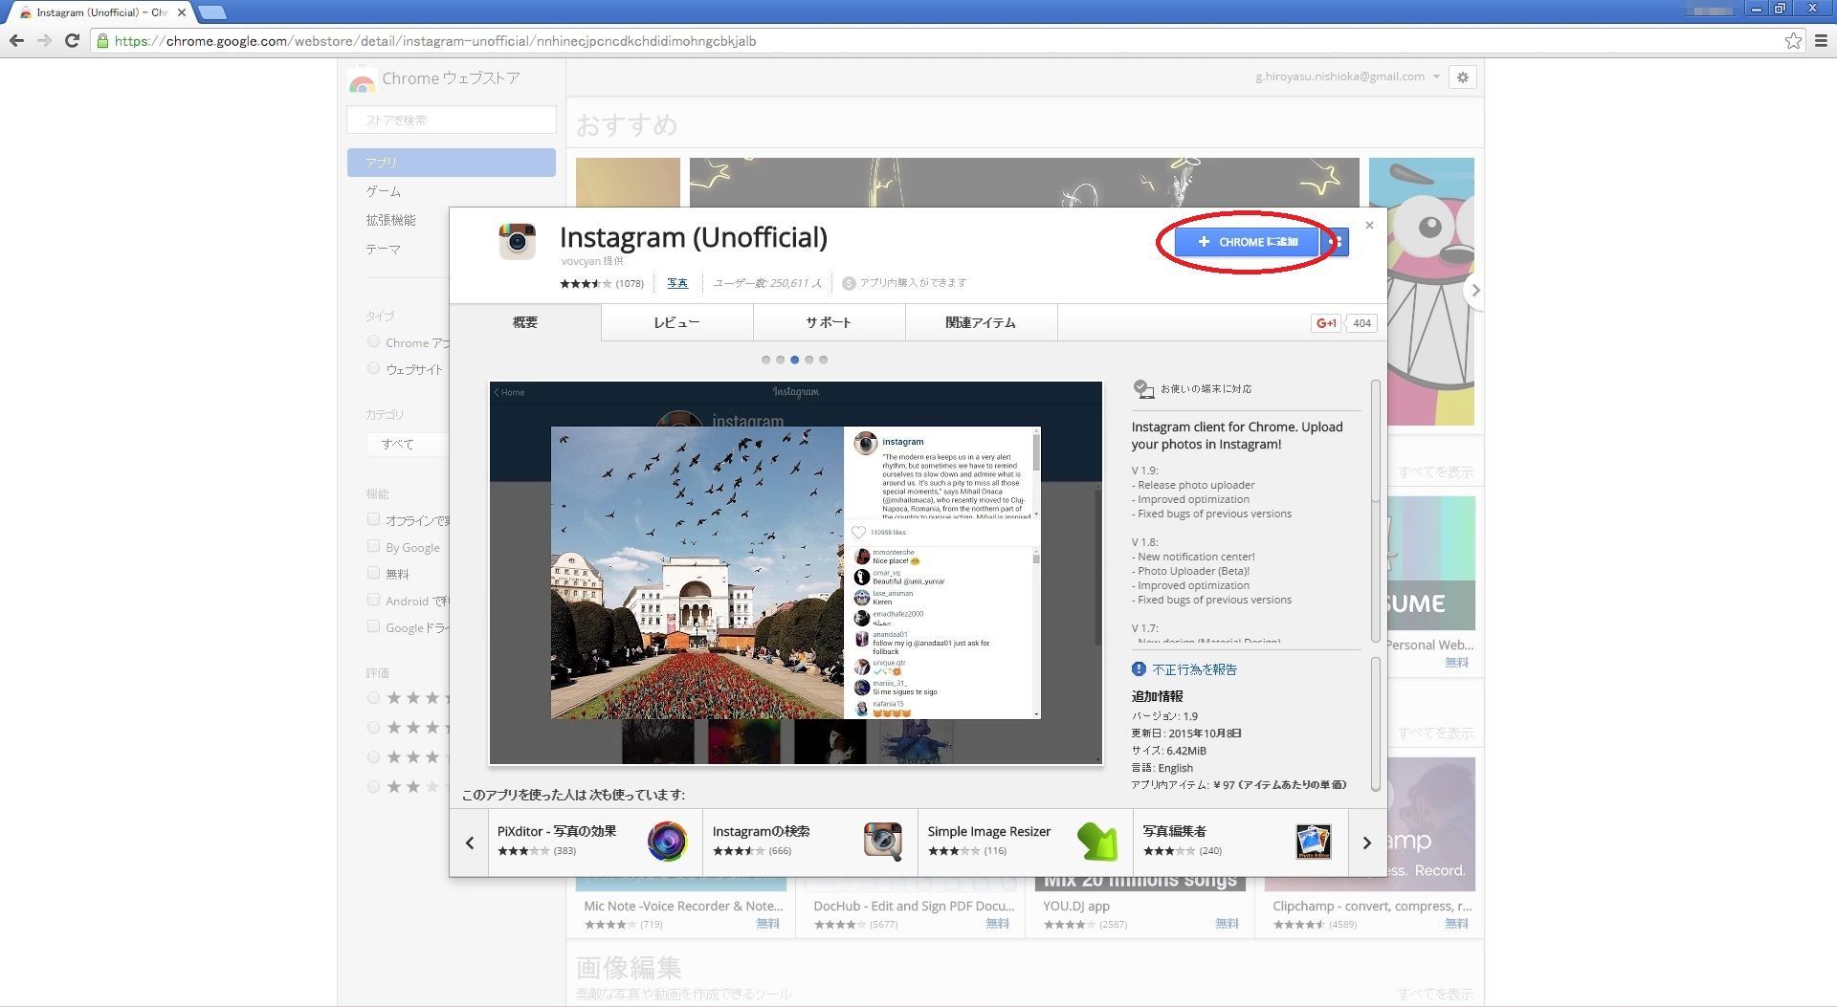Click the report abuse exclamation icon
Image resolution: width=1837 pixels, height=1007 pixels.
[1139, 669]
